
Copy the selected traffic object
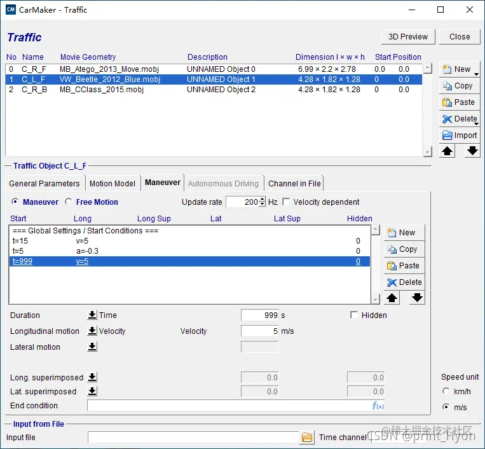(460, 86)
